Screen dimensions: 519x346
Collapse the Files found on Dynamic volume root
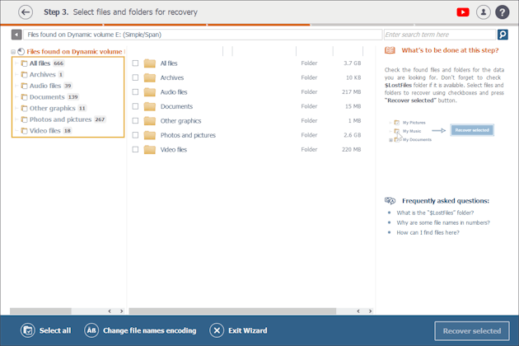click(13, 52)
